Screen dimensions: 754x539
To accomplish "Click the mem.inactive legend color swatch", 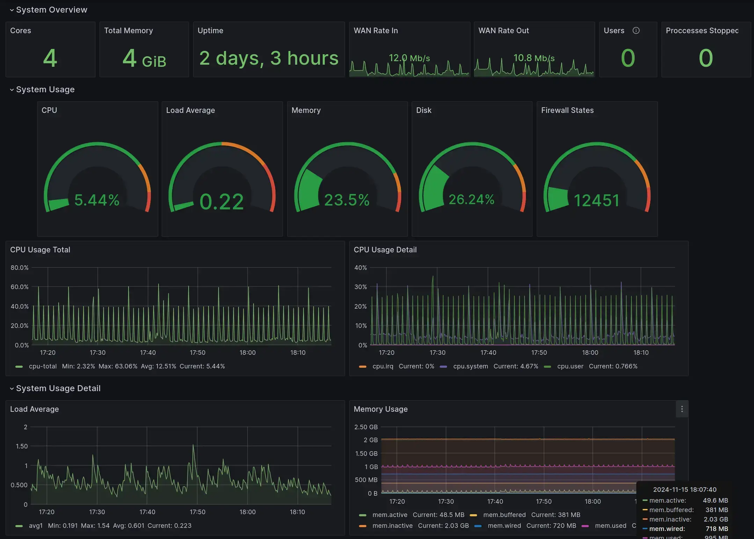I will coord(363,526).
